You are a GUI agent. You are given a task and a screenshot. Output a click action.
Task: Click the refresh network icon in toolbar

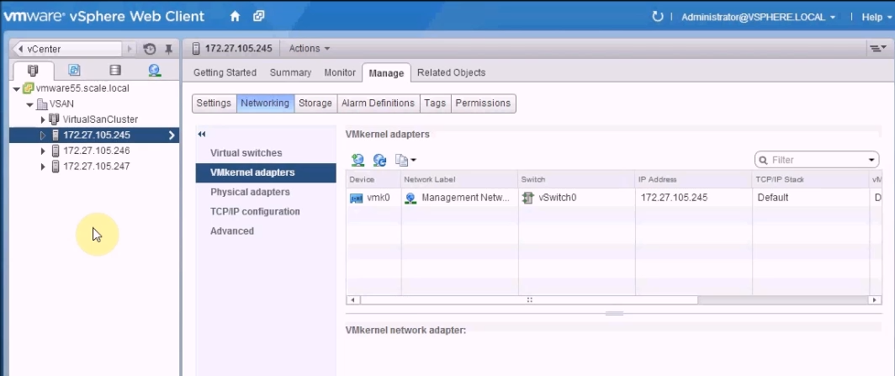(x=379, y=160)
